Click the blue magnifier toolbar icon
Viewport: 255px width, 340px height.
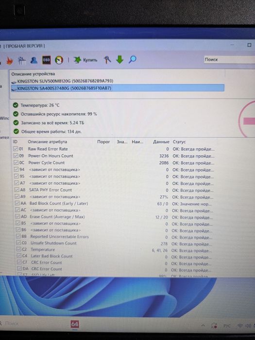[133, 59]
